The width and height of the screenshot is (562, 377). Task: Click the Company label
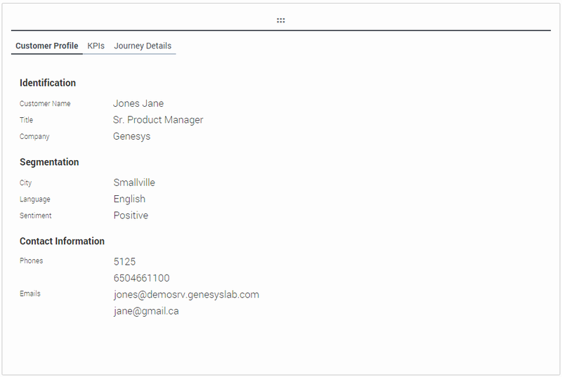click(34, 136)
